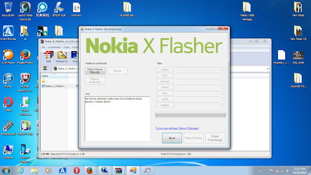The image size is (311, 175).
Task: Click the boot file button
Action: [x=165, y=75]
